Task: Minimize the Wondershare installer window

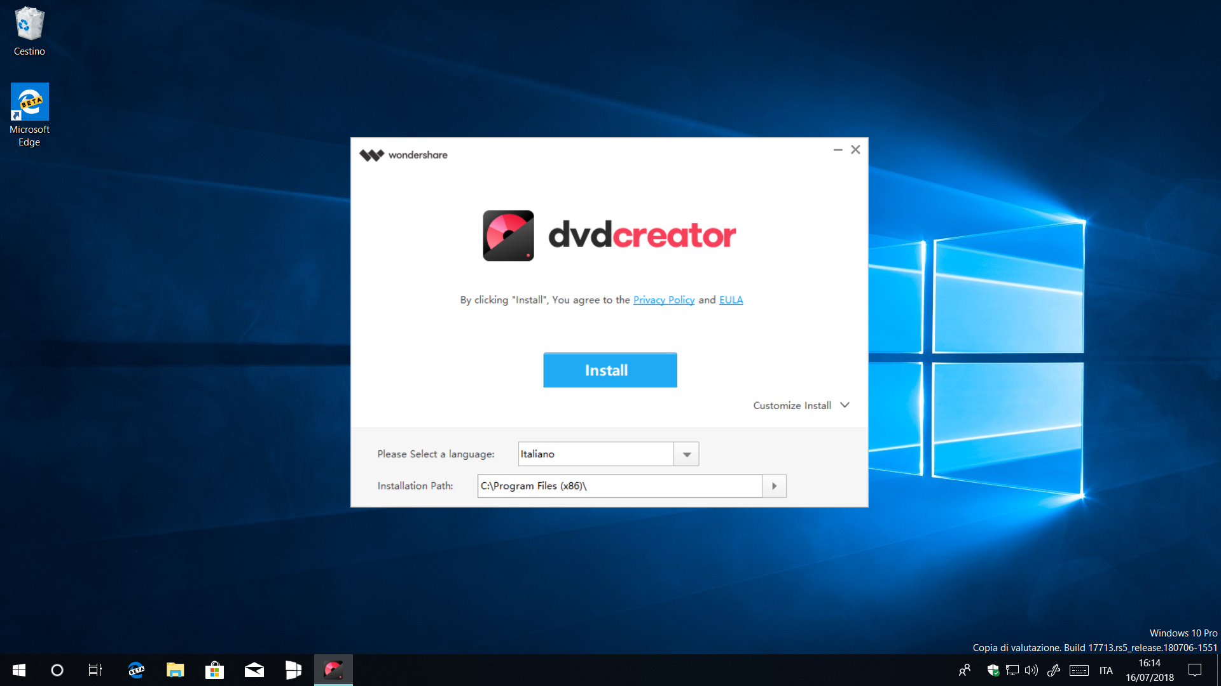Action: point(838,150)
